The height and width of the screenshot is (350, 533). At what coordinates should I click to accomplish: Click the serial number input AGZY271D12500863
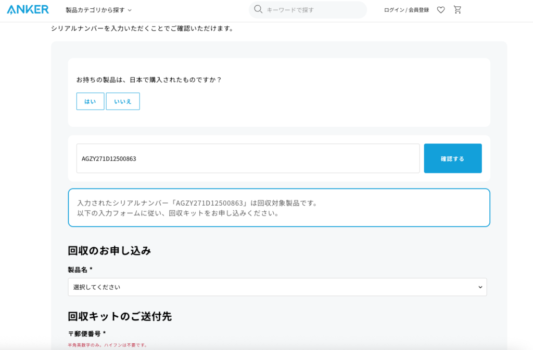248,158
